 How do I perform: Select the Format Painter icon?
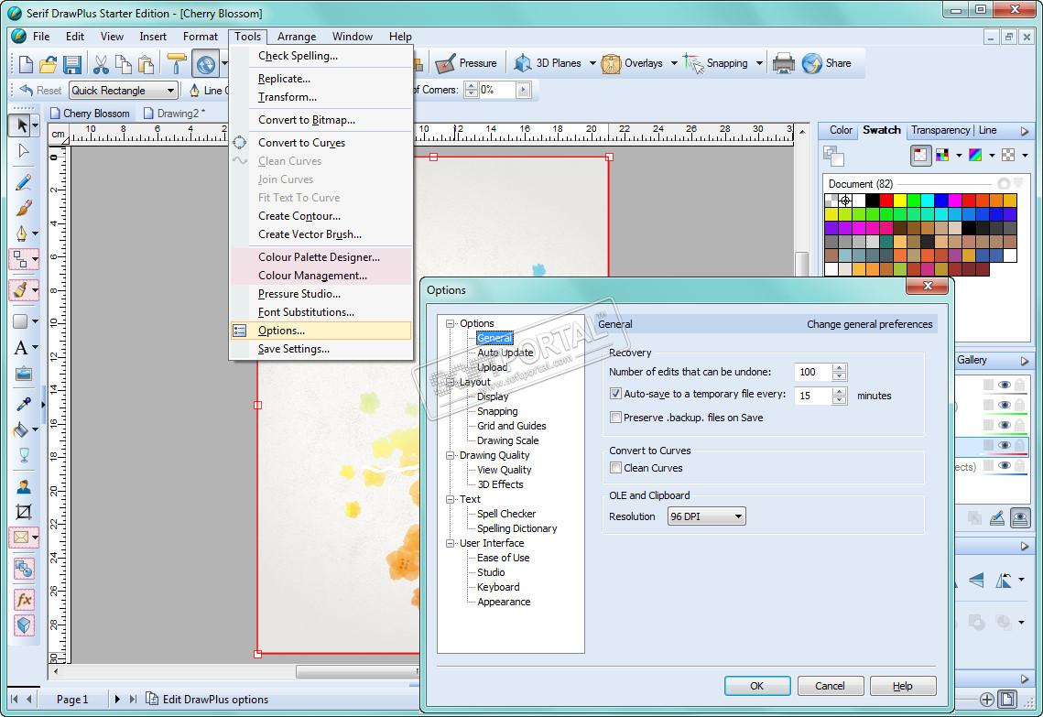(176, 64)
